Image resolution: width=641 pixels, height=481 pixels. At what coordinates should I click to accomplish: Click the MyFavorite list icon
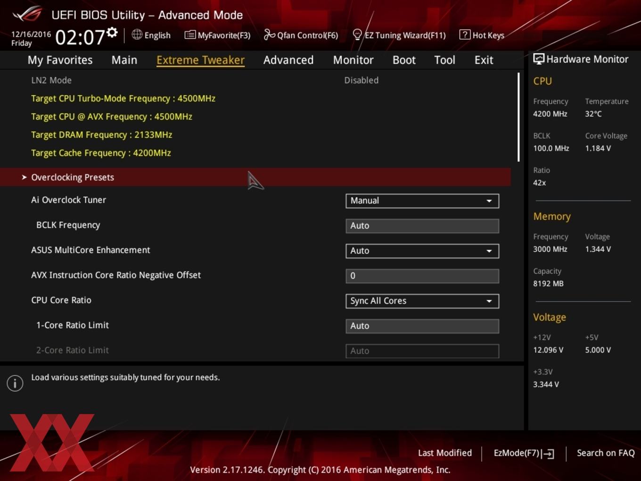tap(190, 35)
